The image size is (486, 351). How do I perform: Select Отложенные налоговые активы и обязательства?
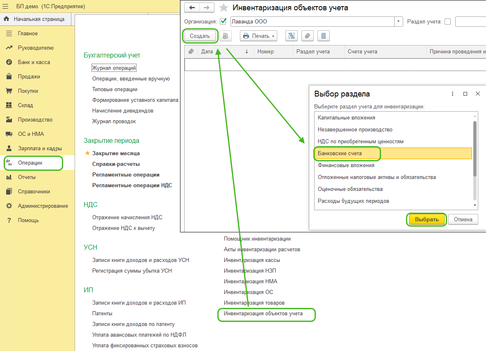tap(393, 177)
